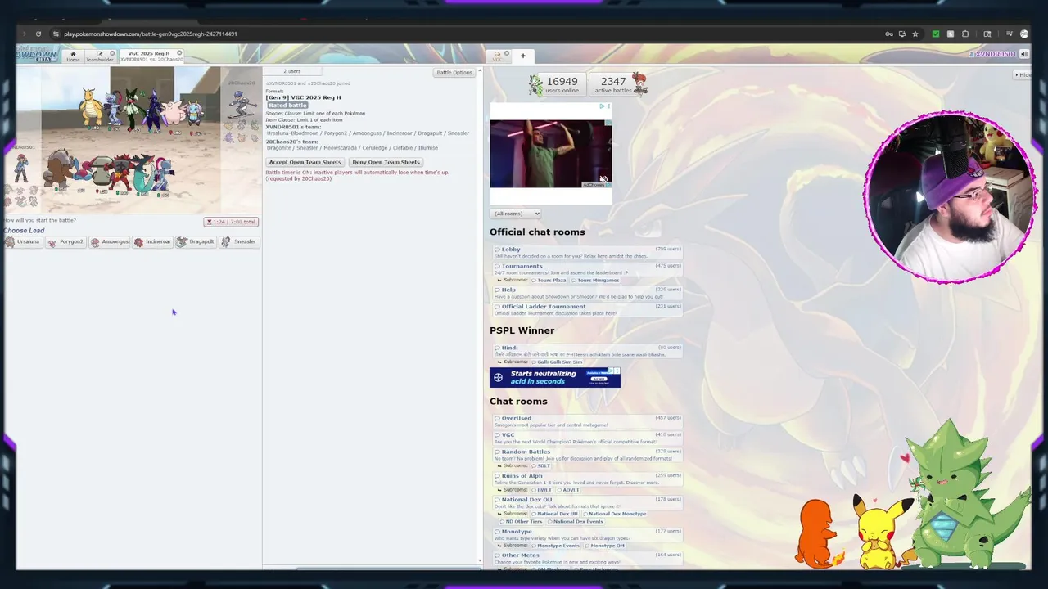Join the VGC room in the Chat rooms list
Image resolution: width=1048 pixels, height=589 pixels.
coord(588,438)
